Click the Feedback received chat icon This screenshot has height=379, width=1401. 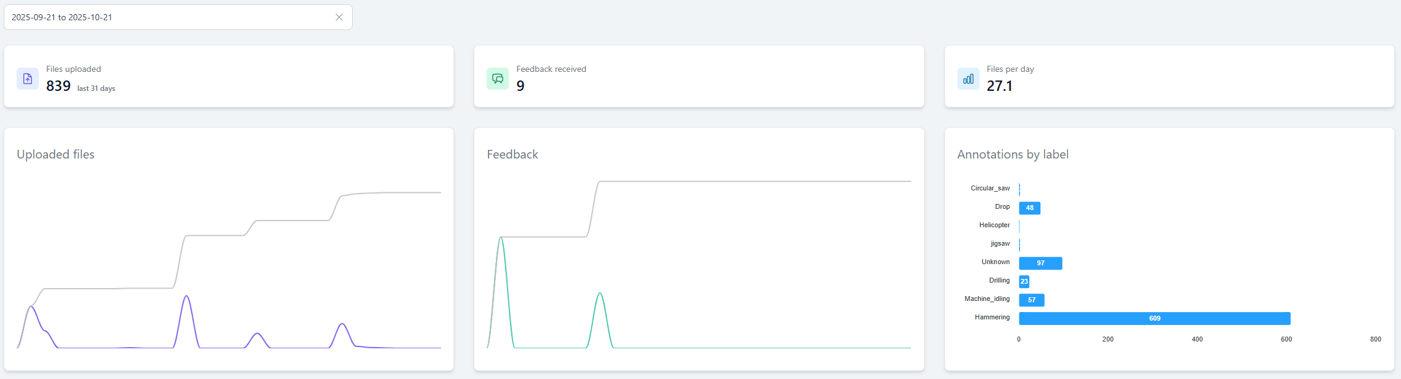click(x=497, y=79)
